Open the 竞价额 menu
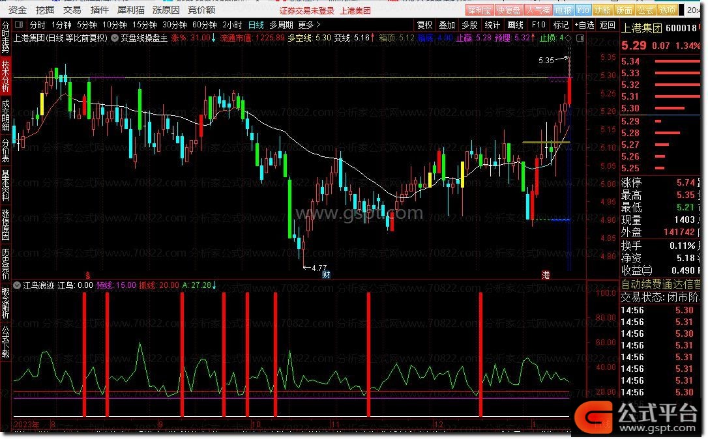This screenshot has height=439, width=708. pyautogui.click(x=201, y=10)
